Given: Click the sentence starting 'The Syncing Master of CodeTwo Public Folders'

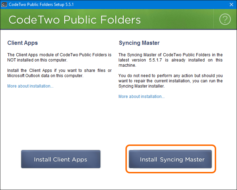Looking at the screenshot, I should point(171,60).
